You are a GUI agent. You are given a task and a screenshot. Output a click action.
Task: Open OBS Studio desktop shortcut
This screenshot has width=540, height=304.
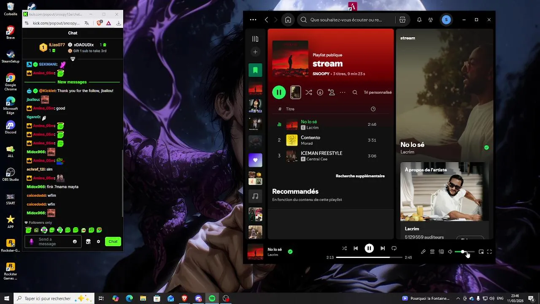point(11,174)
